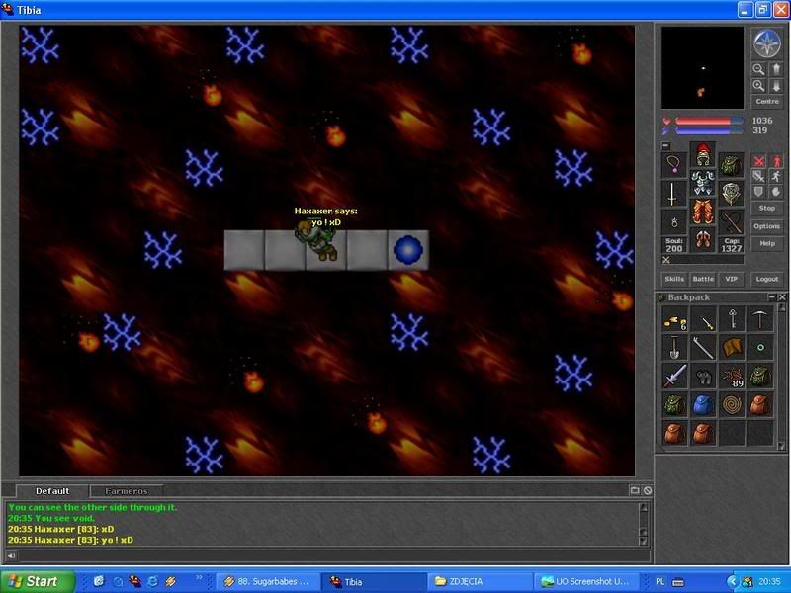The height and width of the screenshot is (593, 791).
Task: Move minimap up one floor
Action: [x=776, y=69]
